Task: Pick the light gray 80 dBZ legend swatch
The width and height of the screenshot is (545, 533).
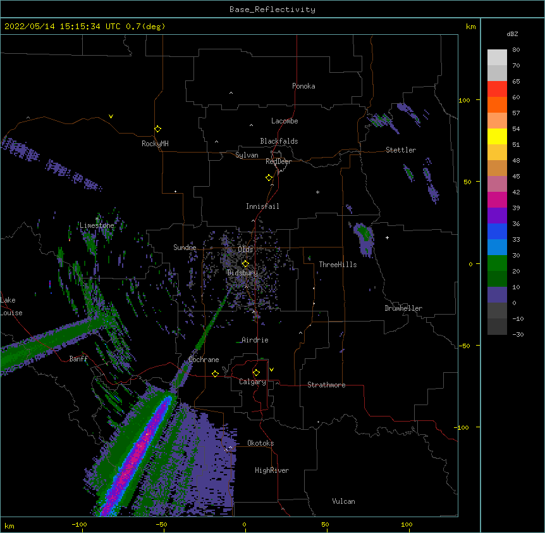Action: [497, 58]
